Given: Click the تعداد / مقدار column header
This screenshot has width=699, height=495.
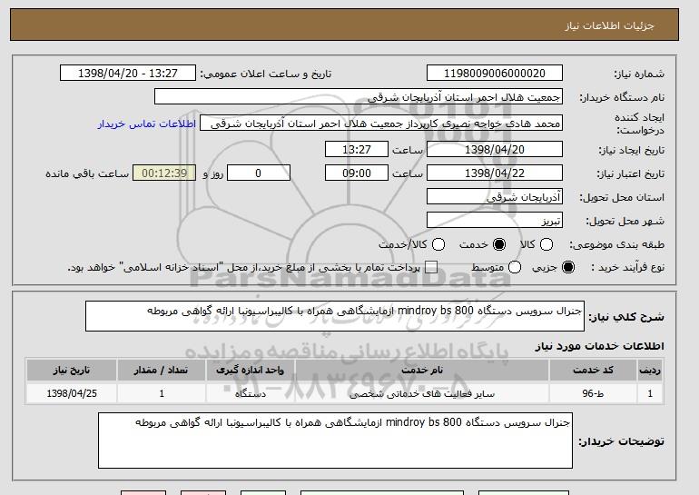Looking at the screenshot, I should [161, 371].
